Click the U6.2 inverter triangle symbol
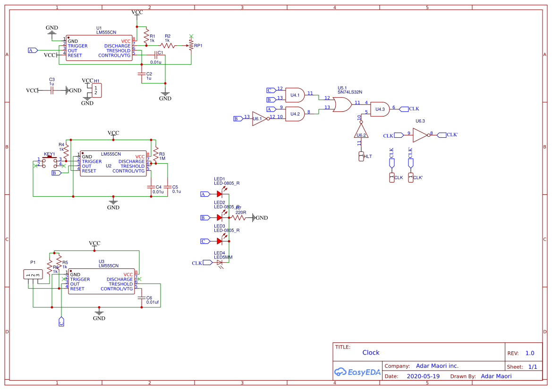The width and height of the screenshot is (552, 390). 361,134
